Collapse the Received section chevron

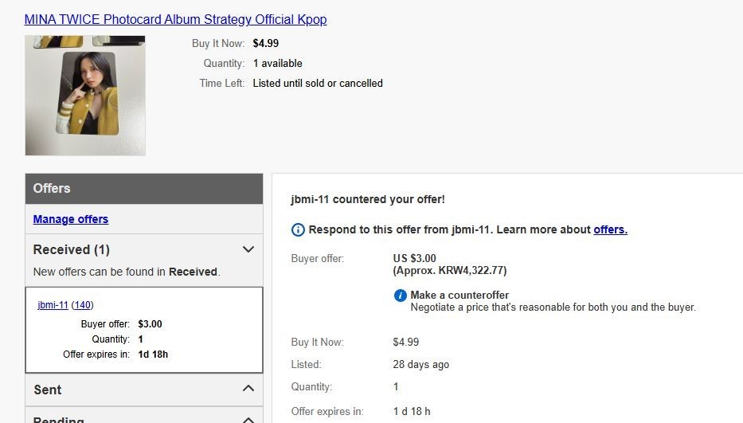click(248, 249)
